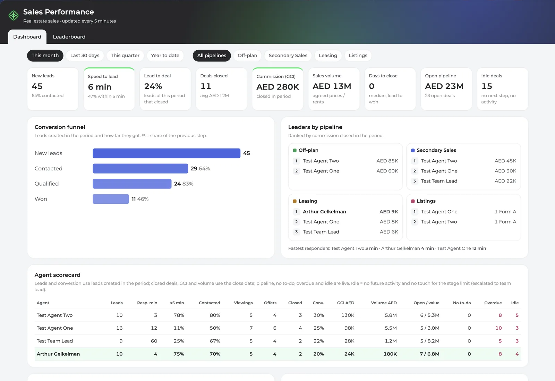
Task: Sort by the Conv. column header
Action: (318, 303)
